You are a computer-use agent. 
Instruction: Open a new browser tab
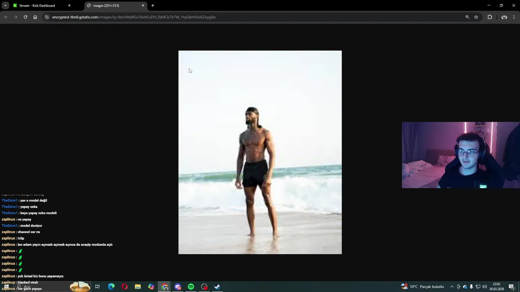coord(153,6)
